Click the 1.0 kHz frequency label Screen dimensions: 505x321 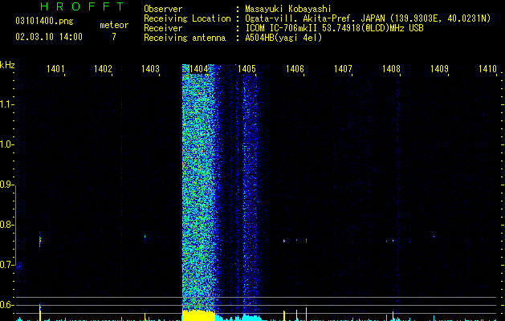click(6, 144)
